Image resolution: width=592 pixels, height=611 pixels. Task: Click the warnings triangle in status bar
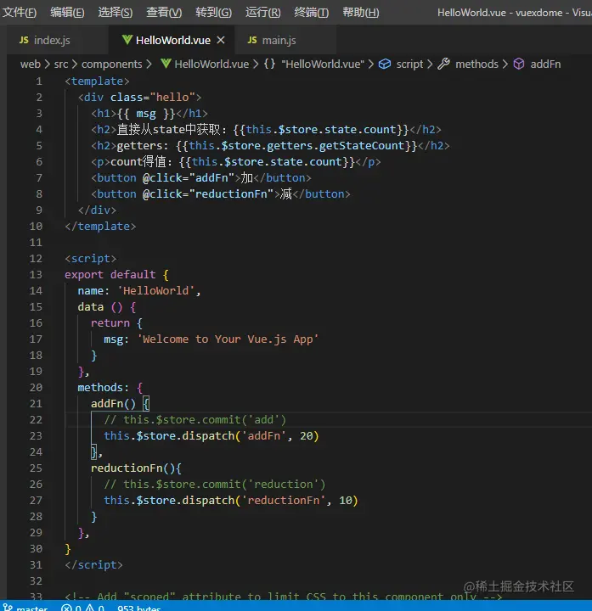(90, 608)
